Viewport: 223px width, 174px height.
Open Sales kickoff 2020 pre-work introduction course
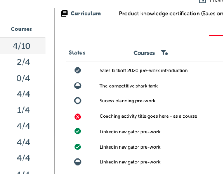[x=144, y=70]
